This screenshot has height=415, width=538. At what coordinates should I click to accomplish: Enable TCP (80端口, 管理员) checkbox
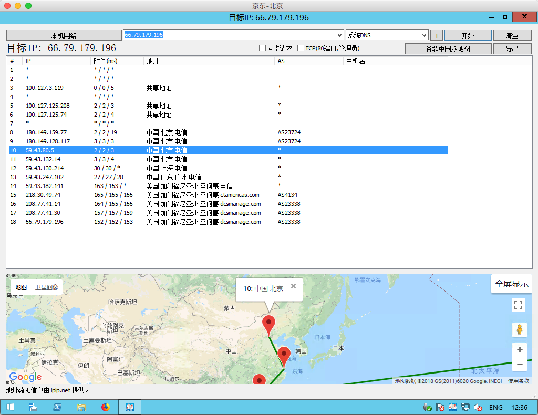click(x=301, y=48)
